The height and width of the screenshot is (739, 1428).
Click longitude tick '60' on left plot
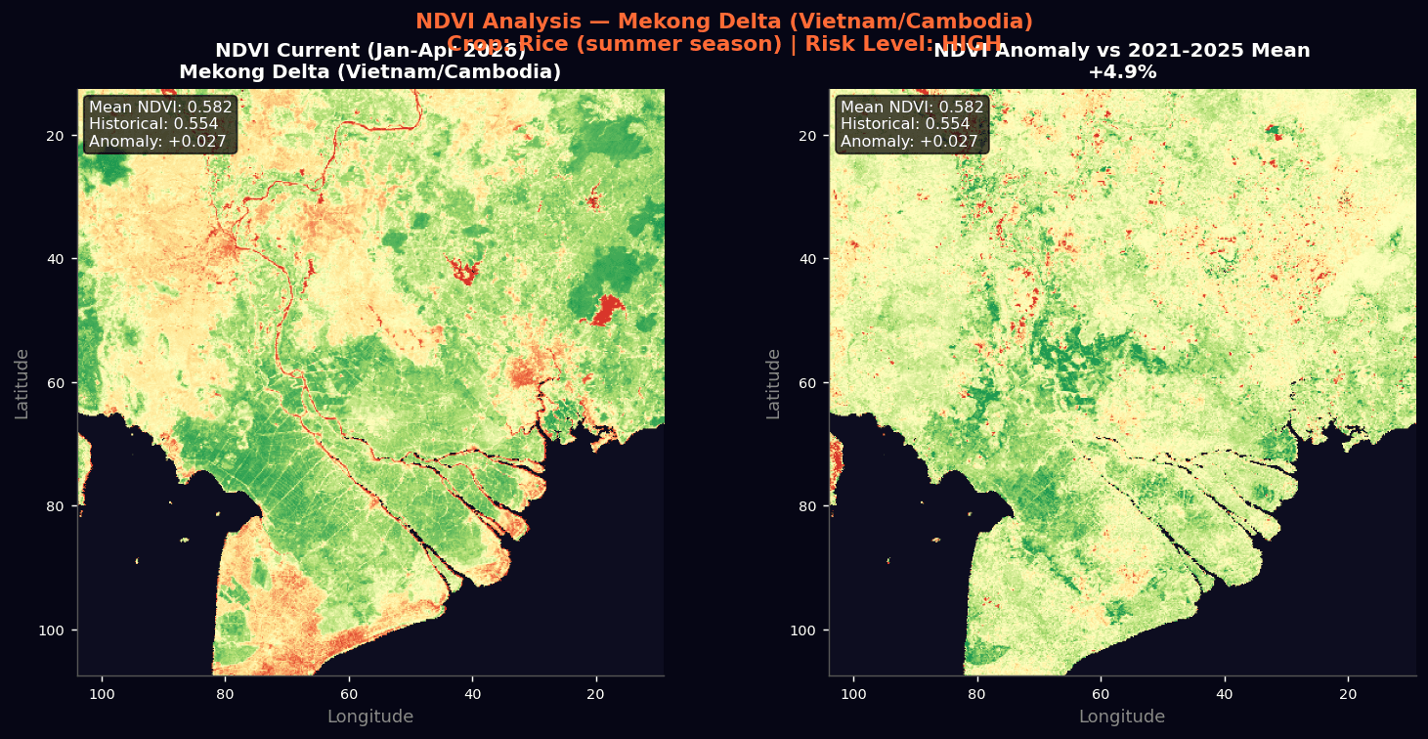[x=349, y=694]
